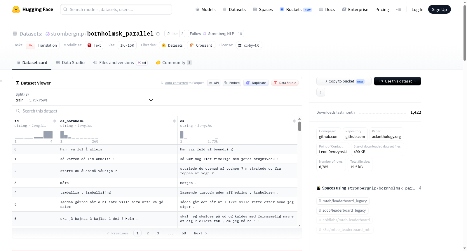Sort the da column

(294, 121)
